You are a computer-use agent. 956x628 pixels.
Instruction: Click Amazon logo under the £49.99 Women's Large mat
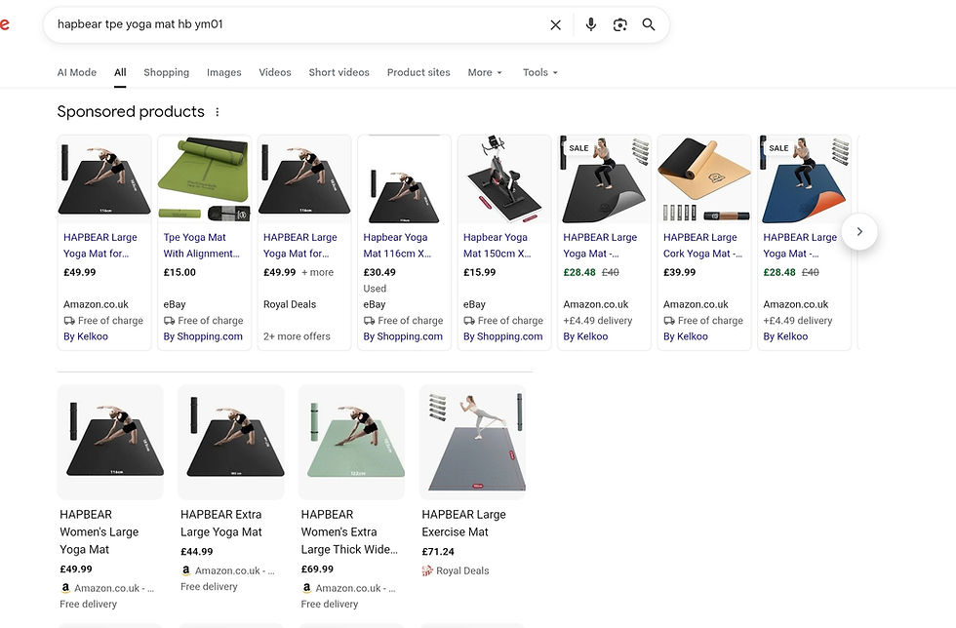coord(65,588)
